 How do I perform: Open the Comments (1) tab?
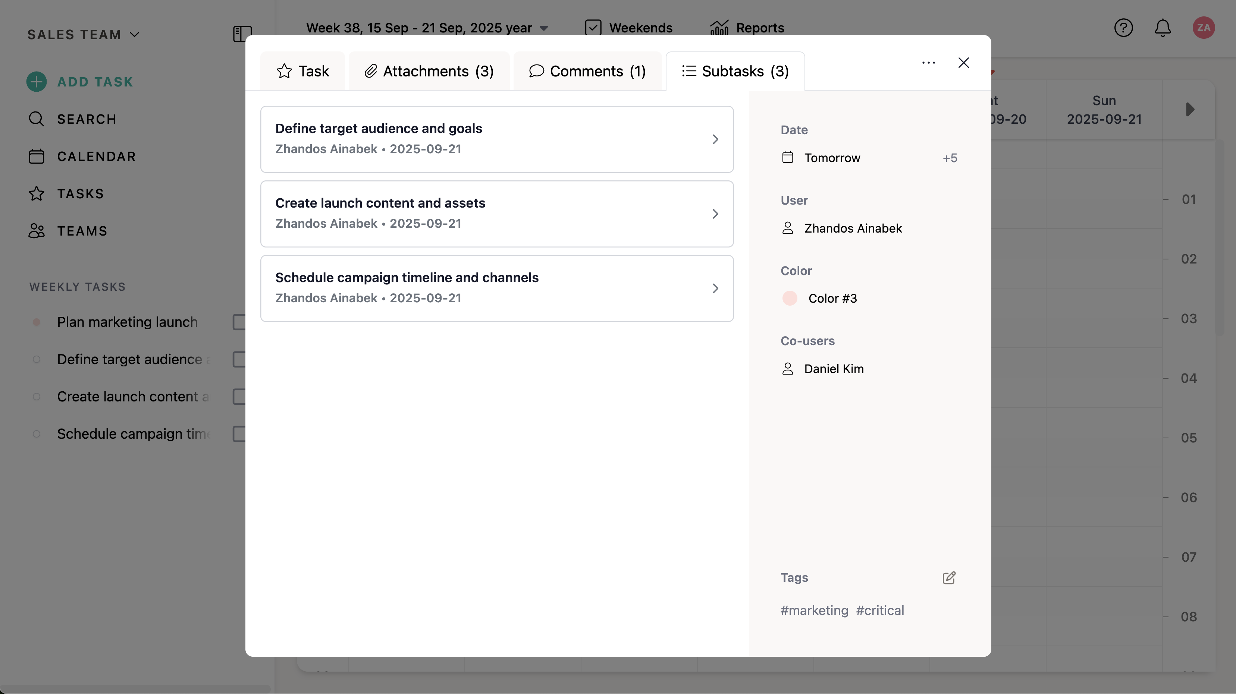coord(587,72)
